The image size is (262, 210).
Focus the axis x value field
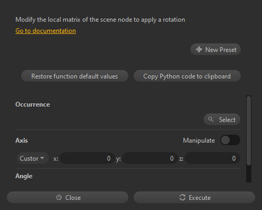pyautogui.click(x=88, y=158)
